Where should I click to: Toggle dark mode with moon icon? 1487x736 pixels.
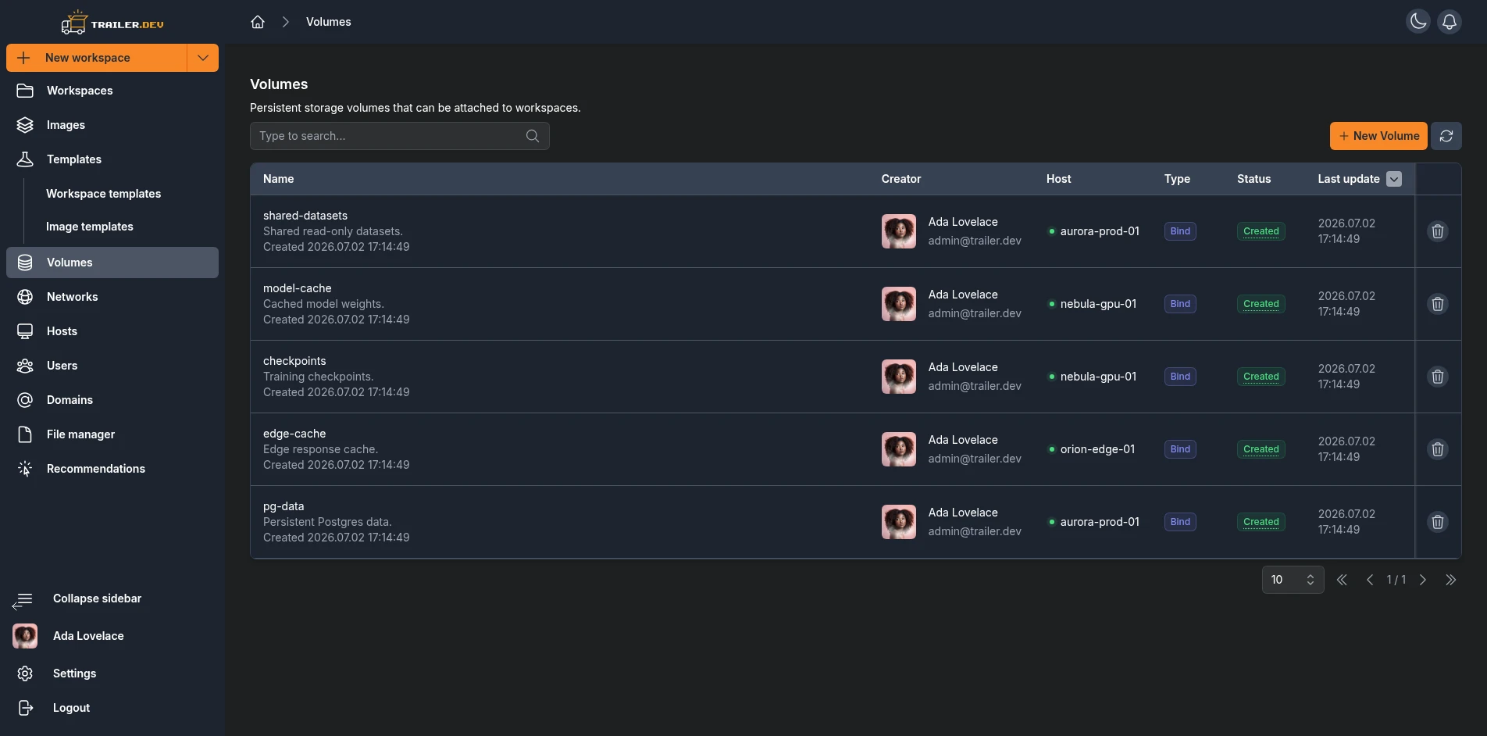pyautogui.click(x=1418, y=22)
